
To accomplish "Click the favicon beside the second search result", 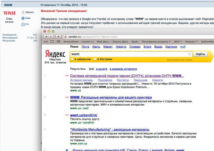I will [x=67, y=97].
